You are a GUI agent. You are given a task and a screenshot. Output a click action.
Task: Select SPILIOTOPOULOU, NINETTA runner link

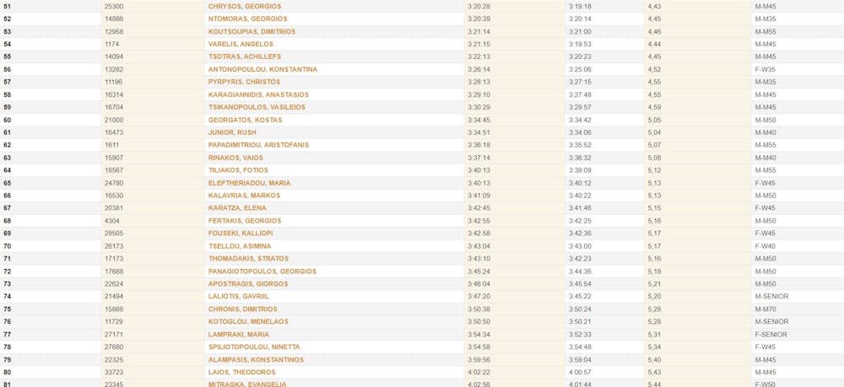click(x=255, y=347)
